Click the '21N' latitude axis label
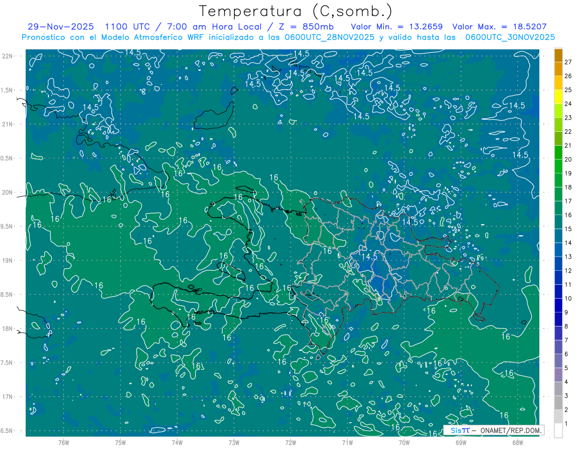 coord(8,124)
